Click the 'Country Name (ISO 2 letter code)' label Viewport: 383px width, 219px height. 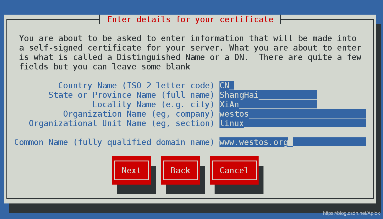(x=136, y=86)
